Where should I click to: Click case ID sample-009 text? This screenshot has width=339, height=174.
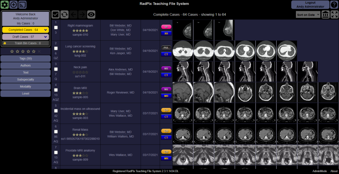click(x=80, y=160)
